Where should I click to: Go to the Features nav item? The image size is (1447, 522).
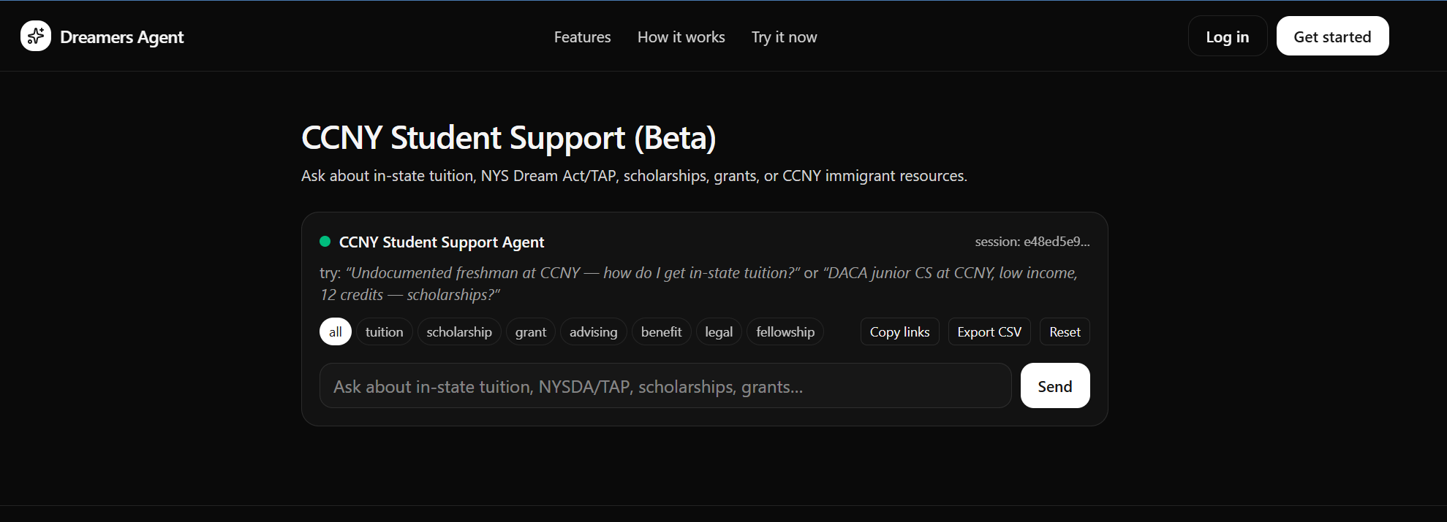point(582,37)
